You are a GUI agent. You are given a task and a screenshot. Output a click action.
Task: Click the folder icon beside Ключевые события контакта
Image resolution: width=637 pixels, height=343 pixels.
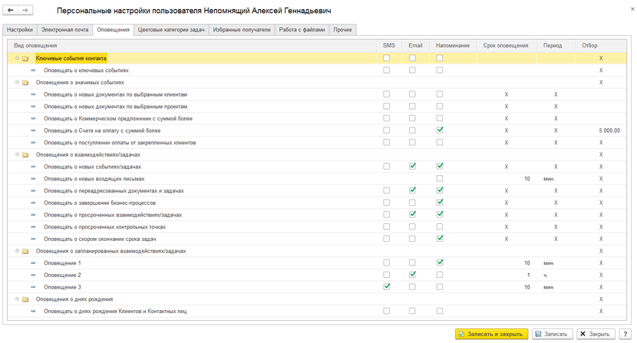[25, 58]
